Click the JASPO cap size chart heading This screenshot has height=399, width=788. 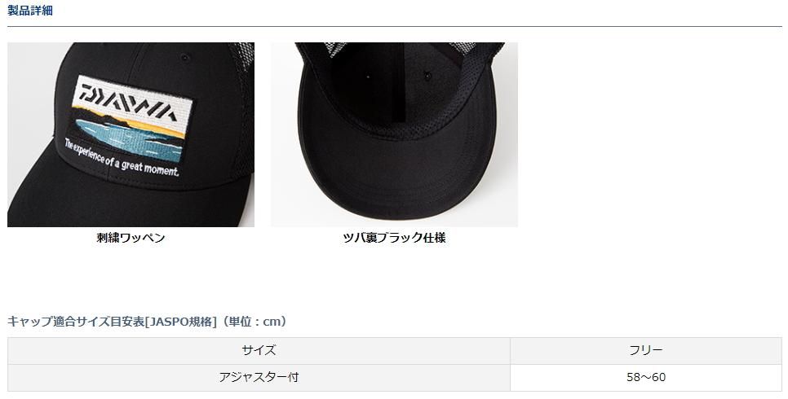click(x=148, y=321)
